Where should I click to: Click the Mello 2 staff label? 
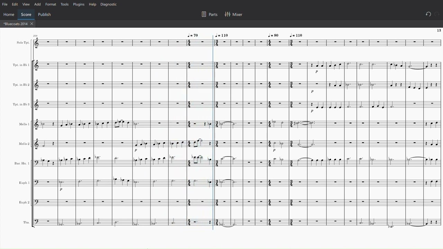(x=24, y=144)
